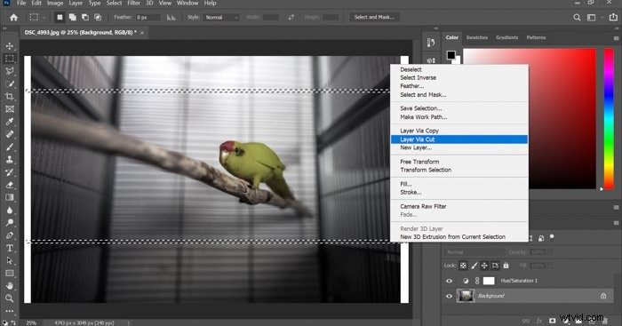Pick the Brush tool
622x326 pixels.
click(x=10, y=147)
